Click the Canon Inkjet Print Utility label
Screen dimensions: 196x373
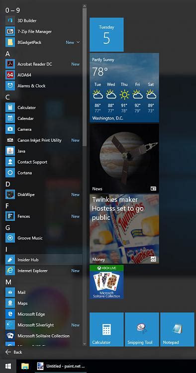point(39,140)
